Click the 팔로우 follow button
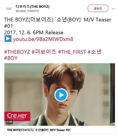The width and height of the screenshot is (118, 137). (x=98, y=8)
